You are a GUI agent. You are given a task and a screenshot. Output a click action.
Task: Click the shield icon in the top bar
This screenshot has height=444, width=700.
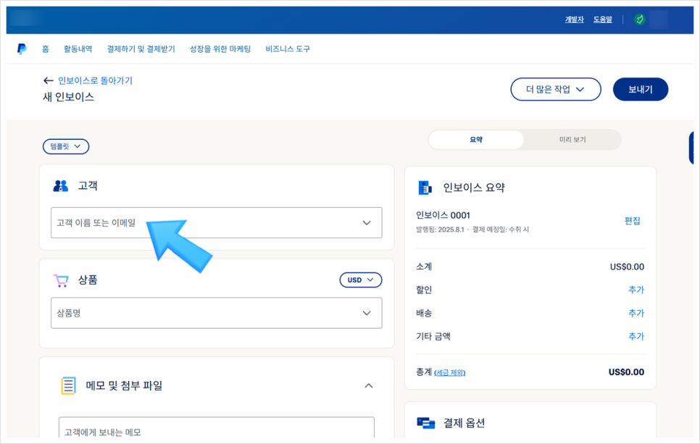pyautogui.click(x=640, y=19)
